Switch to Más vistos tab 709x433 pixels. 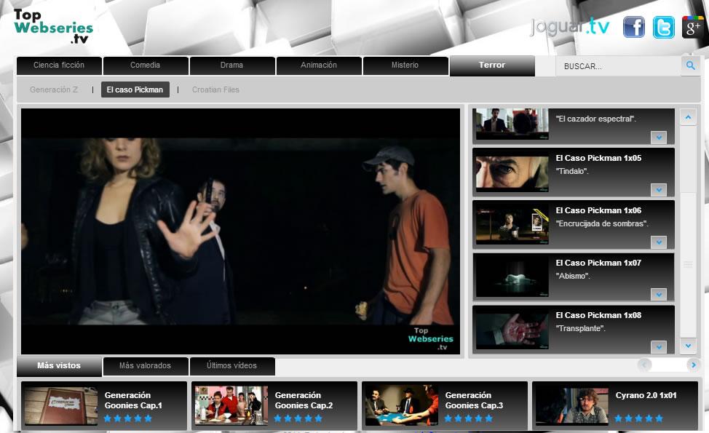[59, 366]
